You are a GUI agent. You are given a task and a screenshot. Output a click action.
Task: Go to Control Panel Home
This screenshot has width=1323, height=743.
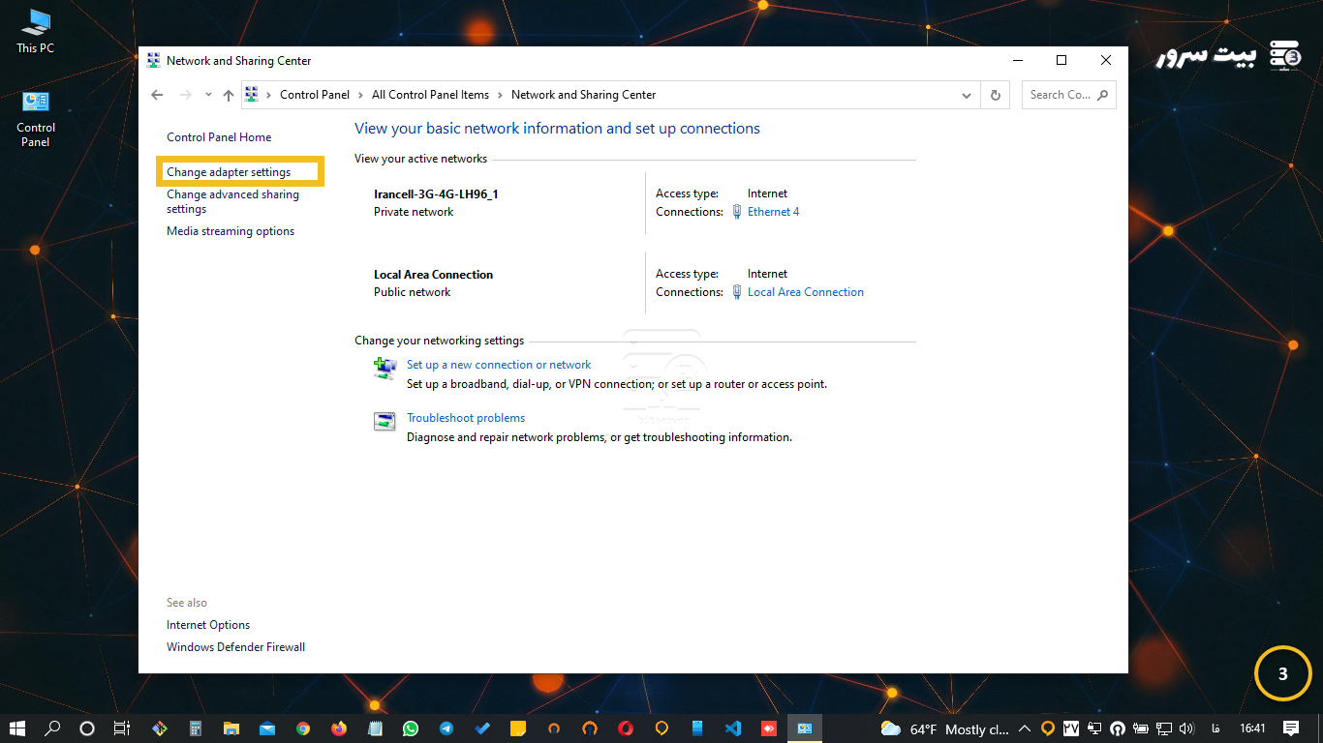[x=219, y=137]
